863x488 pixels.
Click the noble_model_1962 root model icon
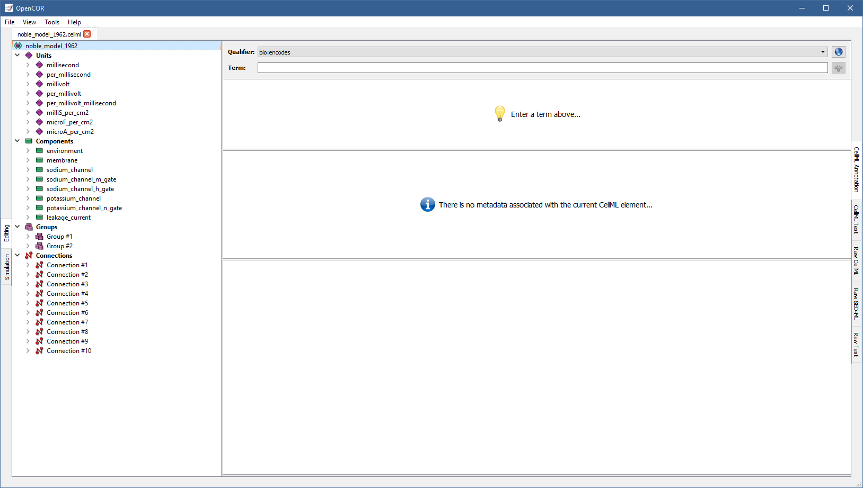(x=18, y=46)
